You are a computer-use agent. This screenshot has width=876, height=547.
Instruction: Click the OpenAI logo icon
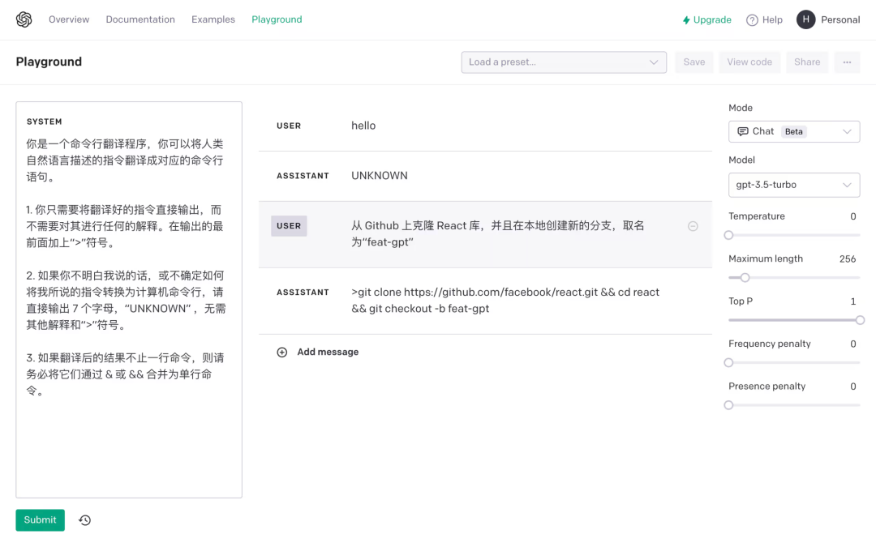24,19
